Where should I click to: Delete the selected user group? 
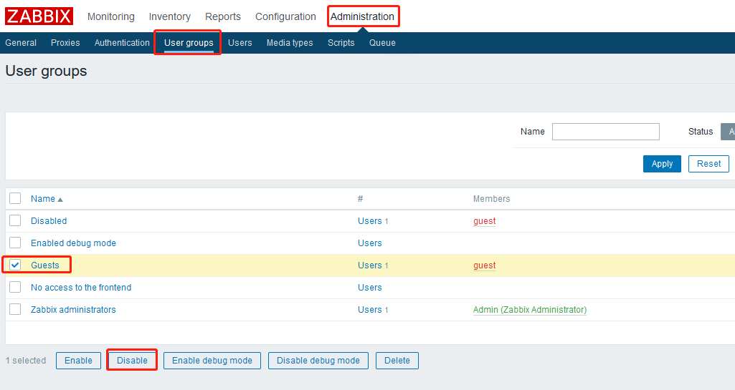click(397, 361)
